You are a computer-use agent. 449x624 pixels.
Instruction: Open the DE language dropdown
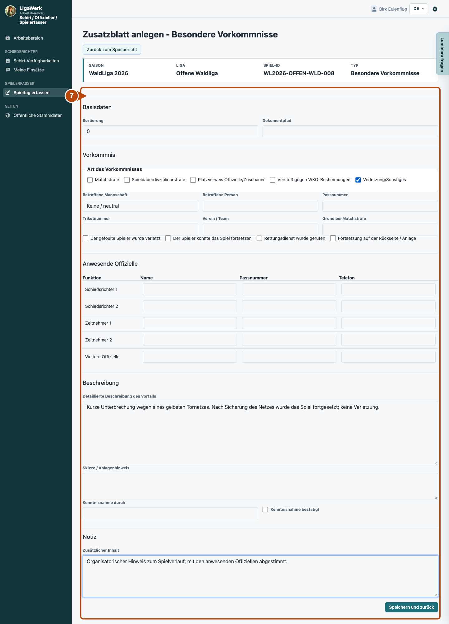(418, 9)
